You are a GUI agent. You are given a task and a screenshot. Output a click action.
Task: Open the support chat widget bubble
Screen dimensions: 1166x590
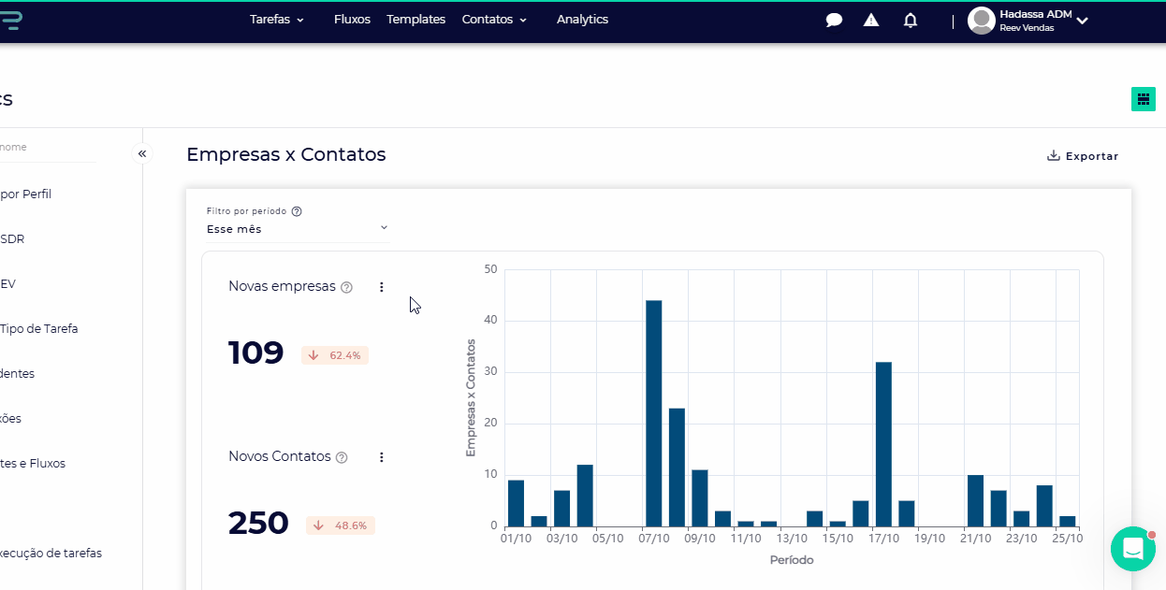1132,549
